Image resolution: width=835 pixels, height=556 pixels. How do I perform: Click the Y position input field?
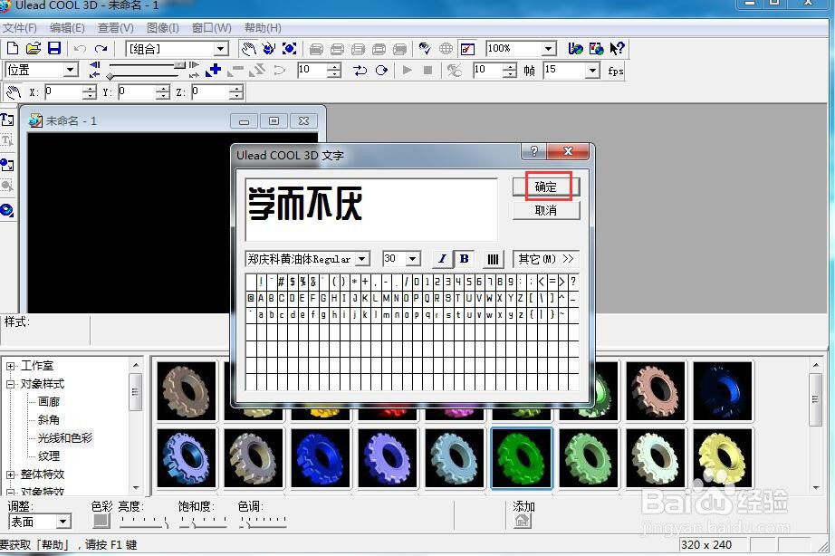[x=138, y=92]
